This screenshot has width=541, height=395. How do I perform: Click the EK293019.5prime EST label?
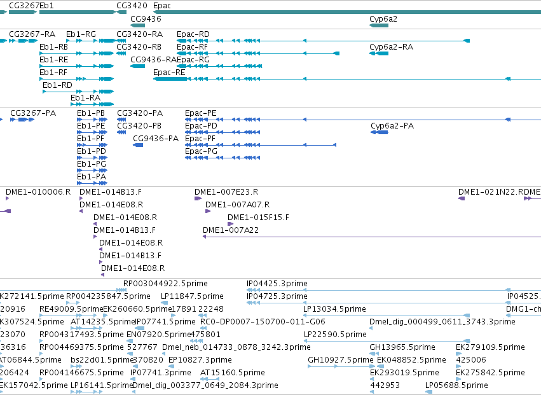click(404, 373)
